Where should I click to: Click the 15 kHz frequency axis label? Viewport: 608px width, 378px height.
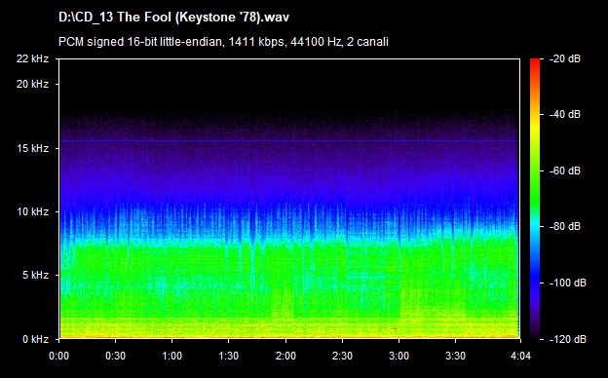tap(32, 148)
